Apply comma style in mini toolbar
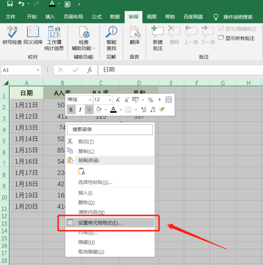The image size is (263, 265). coord(160,100)
